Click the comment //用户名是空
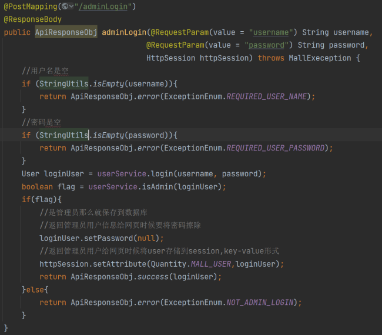The width and height of the screenshot is (382, 335). coord(45,71)
